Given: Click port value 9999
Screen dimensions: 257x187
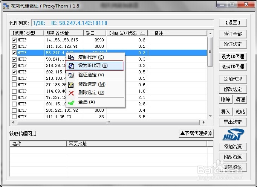Looking at the screenshot, I should 99,40.
